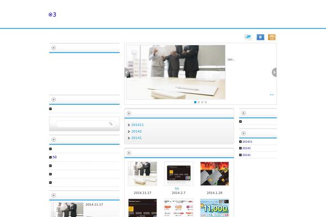Open the 11,000 promotional thumbnail
This screenshot has height=217, width=326.
pyautogui.click(x=215, y=208)
